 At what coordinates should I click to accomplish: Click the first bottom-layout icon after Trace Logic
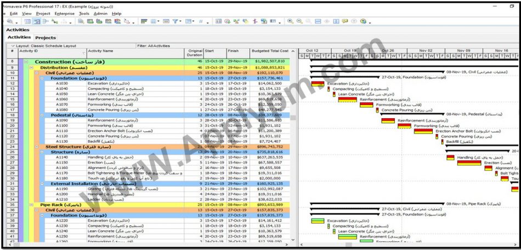(81, 21)
